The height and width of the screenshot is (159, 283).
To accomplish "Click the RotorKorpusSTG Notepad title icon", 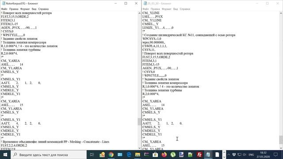I will [4, 3].
